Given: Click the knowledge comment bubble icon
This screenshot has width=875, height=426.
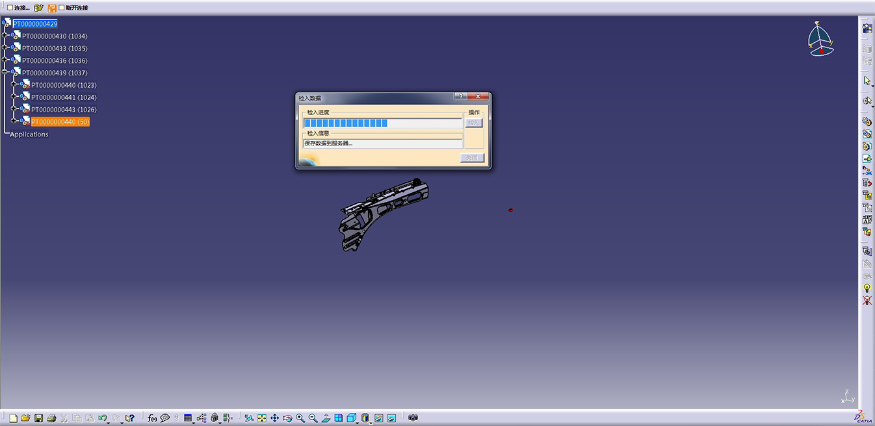Looking at the screenshot, I should (x=165, y=418).
